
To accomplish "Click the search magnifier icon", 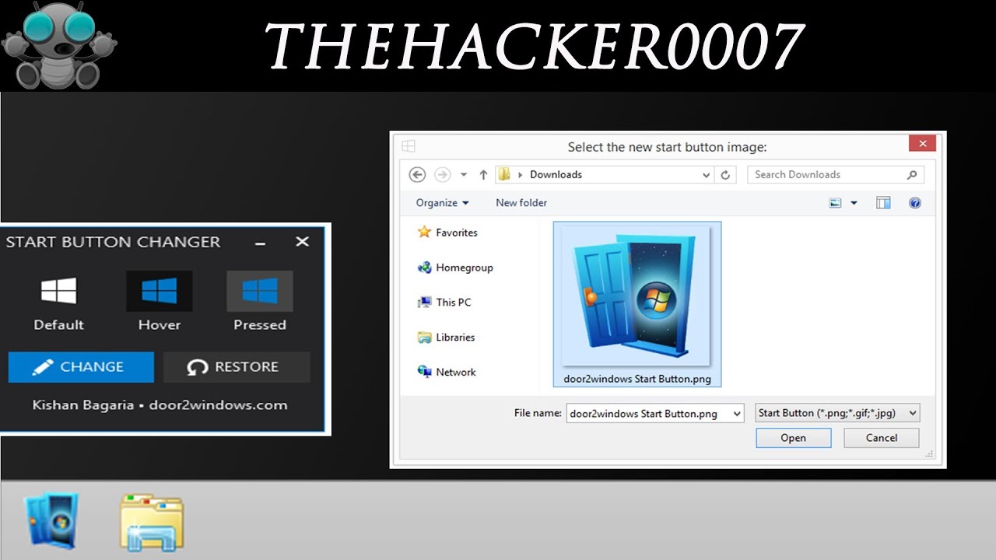I will (x=912, y=175).
